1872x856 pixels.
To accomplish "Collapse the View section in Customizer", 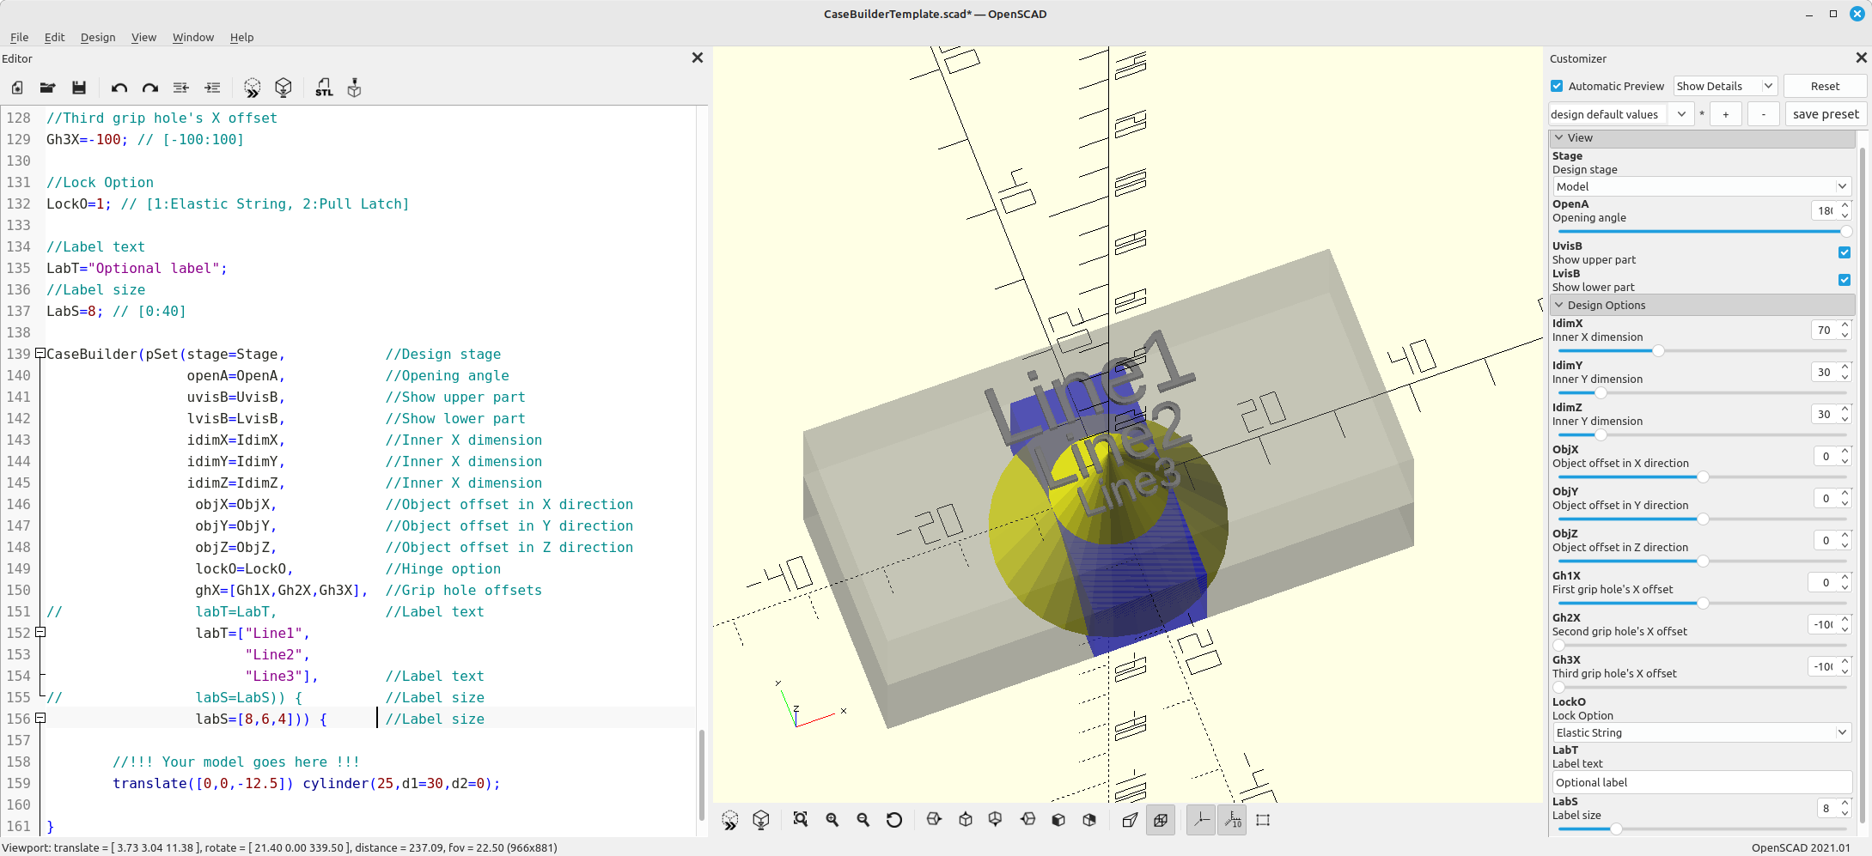I will tap(1558, 137).
